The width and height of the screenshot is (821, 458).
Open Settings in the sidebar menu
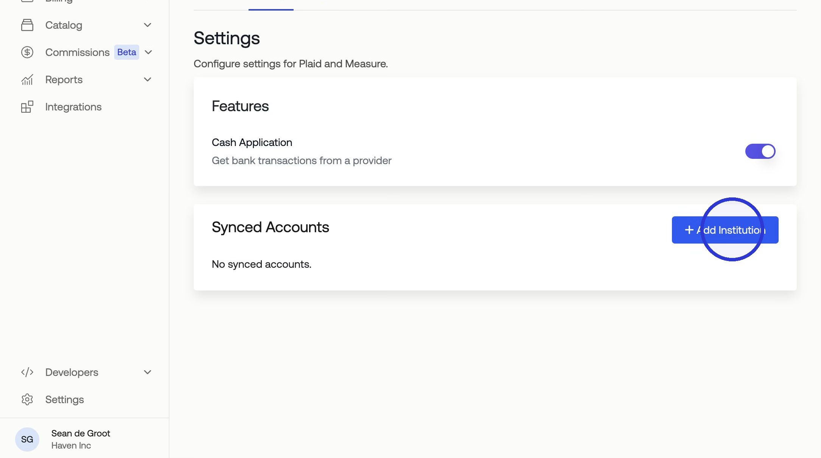(x=65, y=399)
